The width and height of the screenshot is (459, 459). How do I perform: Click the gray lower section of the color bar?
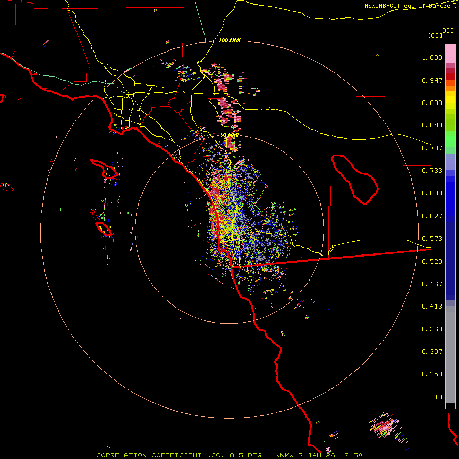(450, 354)
